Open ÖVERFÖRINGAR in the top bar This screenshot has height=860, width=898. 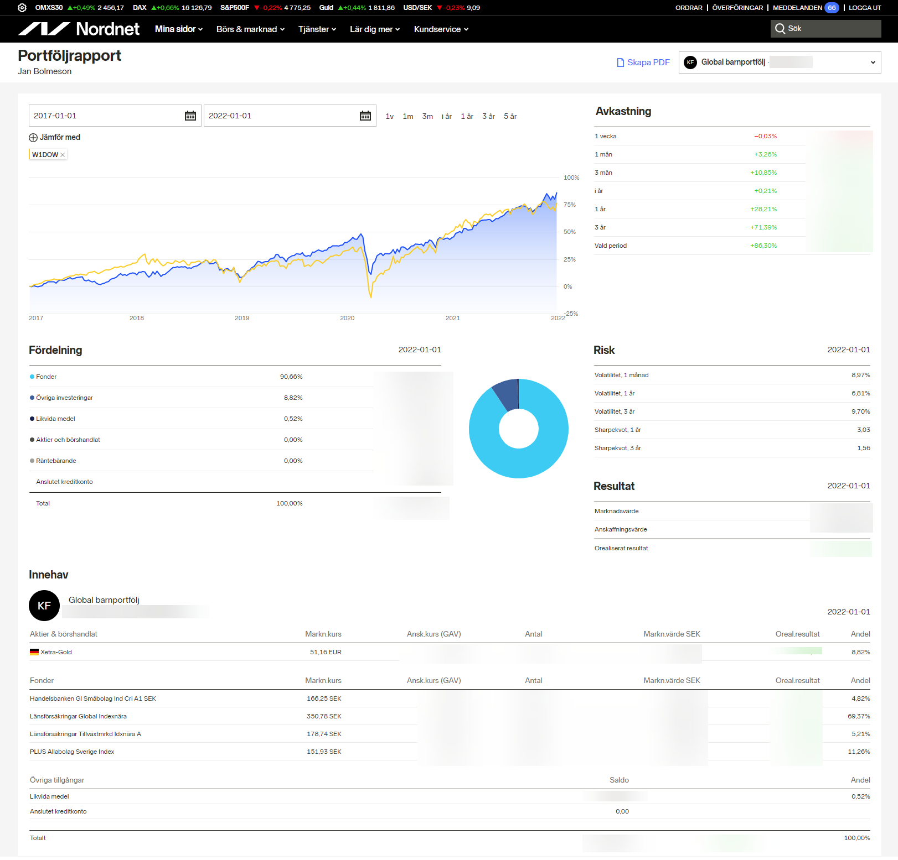[737, 8]
